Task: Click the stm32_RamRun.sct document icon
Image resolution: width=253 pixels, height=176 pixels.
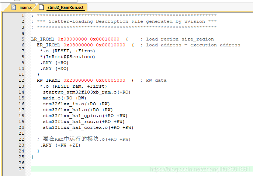Action: click(42, 7)
